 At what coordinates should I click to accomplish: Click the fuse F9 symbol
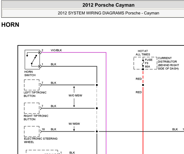click(143, 64)
